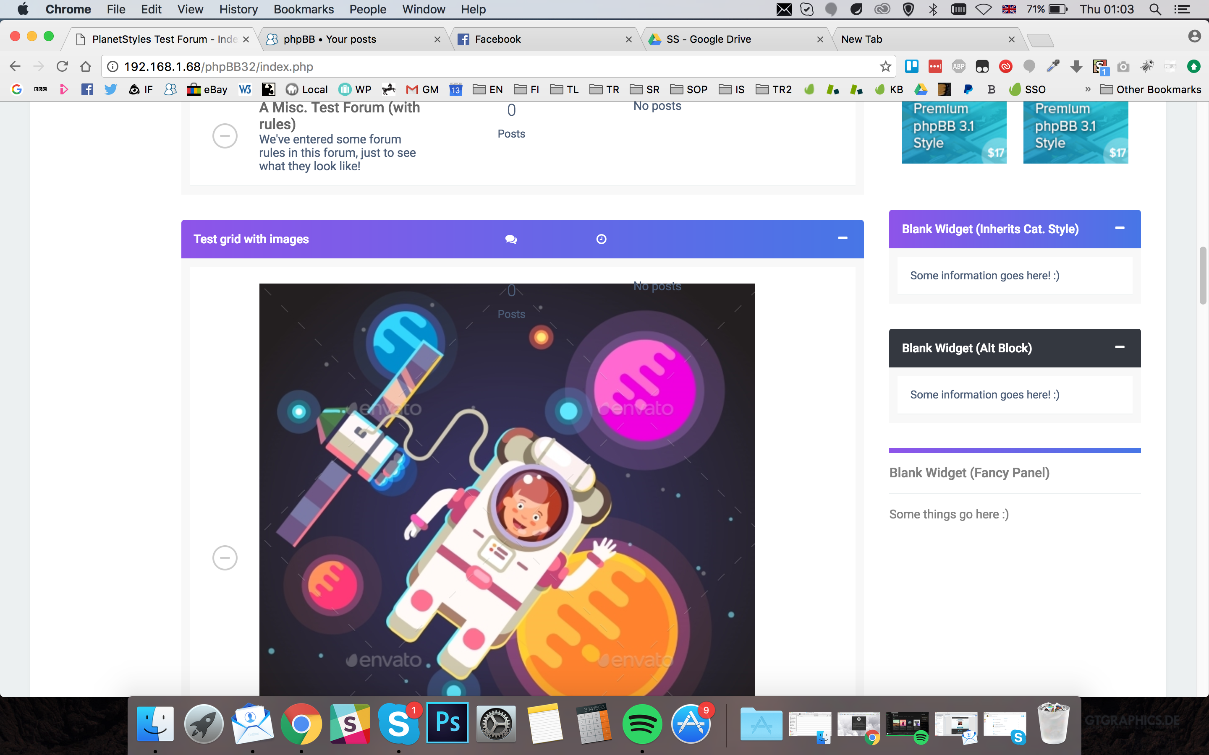Launch Photoshop from the dock
The image size is (1209, 755).
447,723
